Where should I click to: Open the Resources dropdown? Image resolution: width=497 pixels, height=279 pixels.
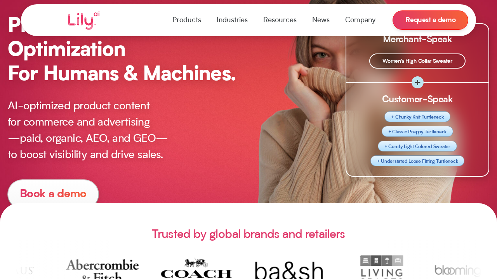(280, 20)
